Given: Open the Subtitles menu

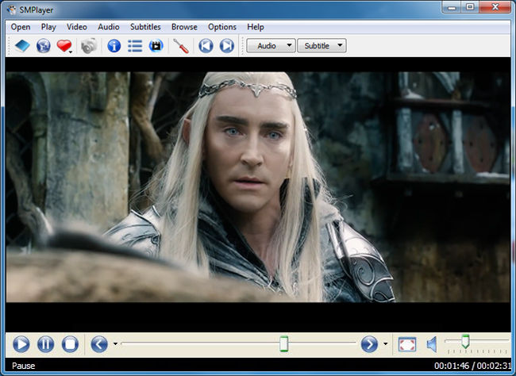Looking at the screenshot, I should tap(145, 27).
